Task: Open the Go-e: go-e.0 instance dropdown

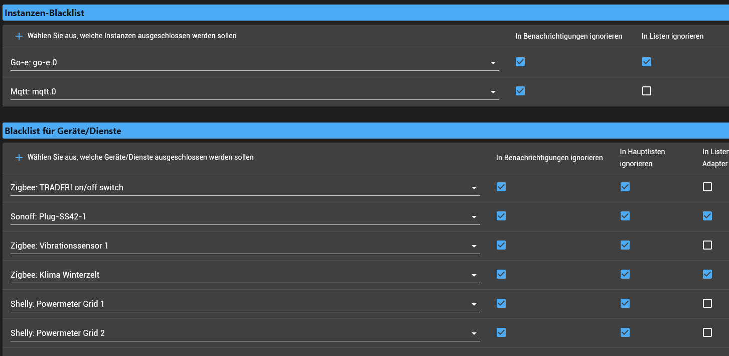Action: pyautogui.click(x=254, y=63)
